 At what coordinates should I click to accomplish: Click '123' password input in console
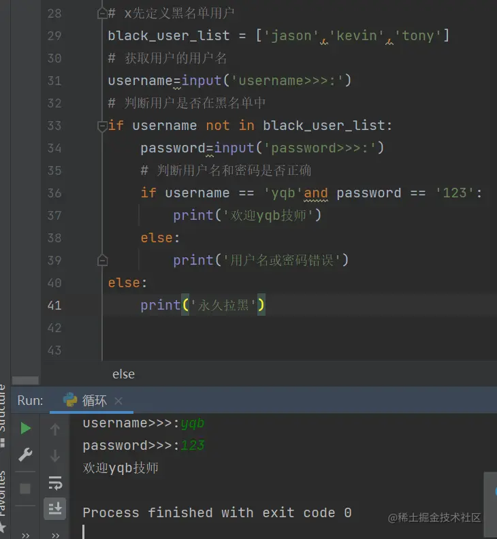[193, 446]
